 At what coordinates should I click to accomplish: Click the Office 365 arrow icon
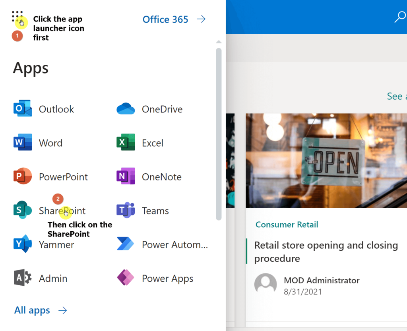201,19
